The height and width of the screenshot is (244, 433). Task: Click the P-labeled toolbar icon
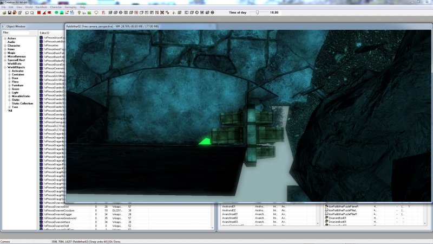152,12
